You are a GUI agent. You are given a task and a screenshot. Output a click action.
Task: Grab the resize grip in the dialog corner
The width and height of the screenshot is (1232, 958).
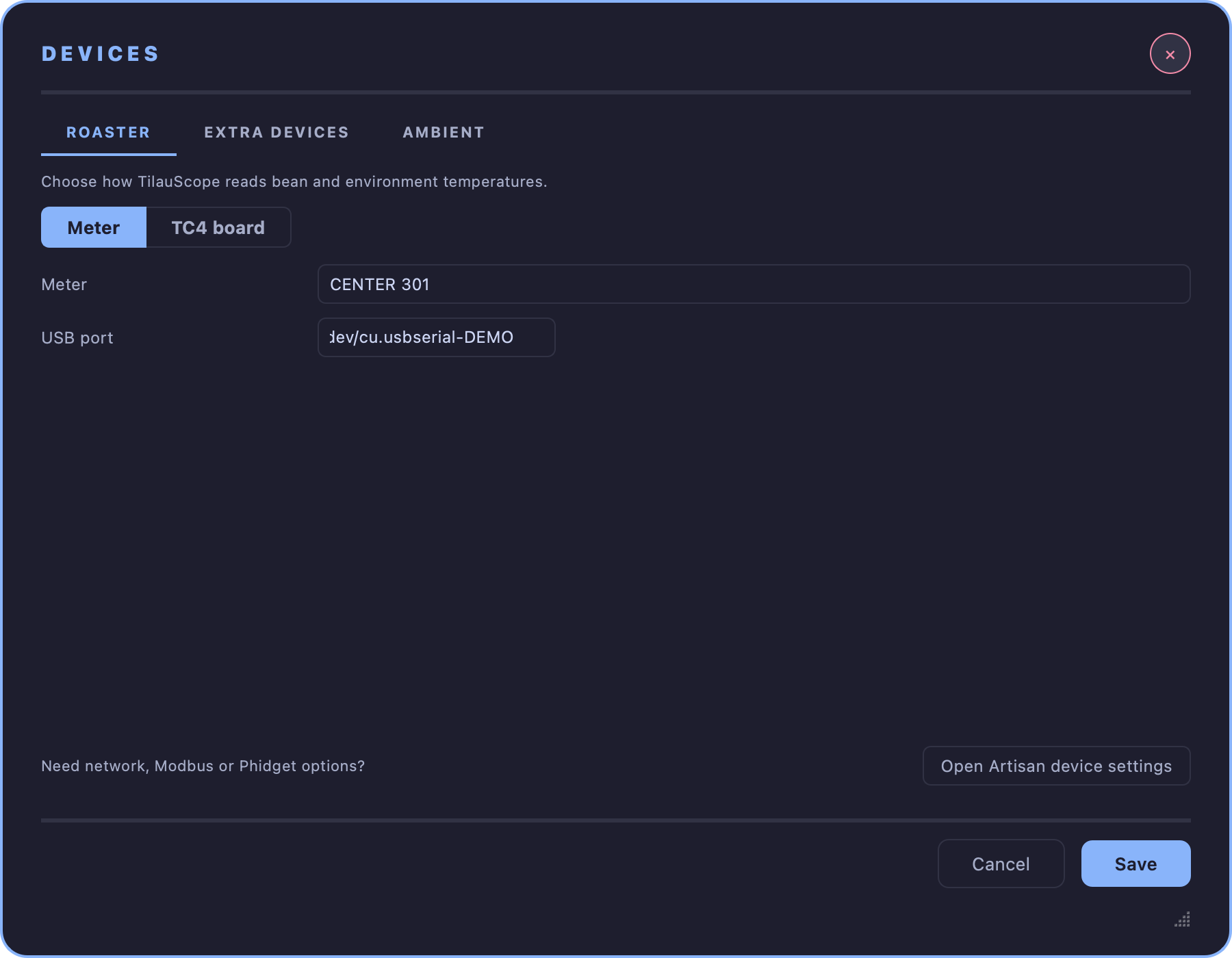(x=1182, y=919)
